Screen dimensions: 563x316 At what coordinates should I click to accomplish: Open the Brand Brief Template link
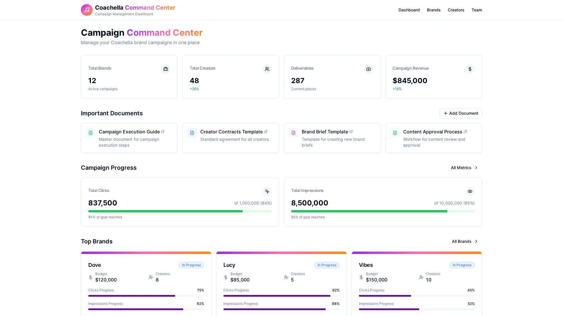[325, 132]
